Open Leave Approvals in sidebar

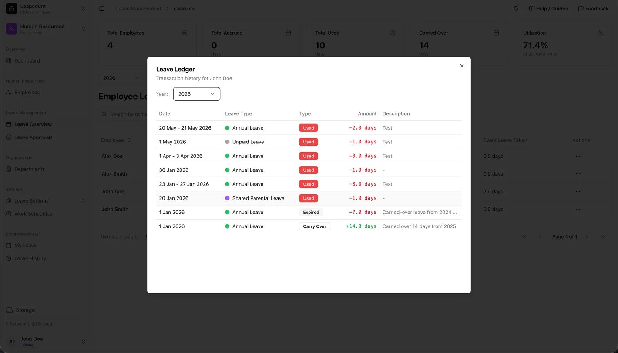[x=34, y=137]
